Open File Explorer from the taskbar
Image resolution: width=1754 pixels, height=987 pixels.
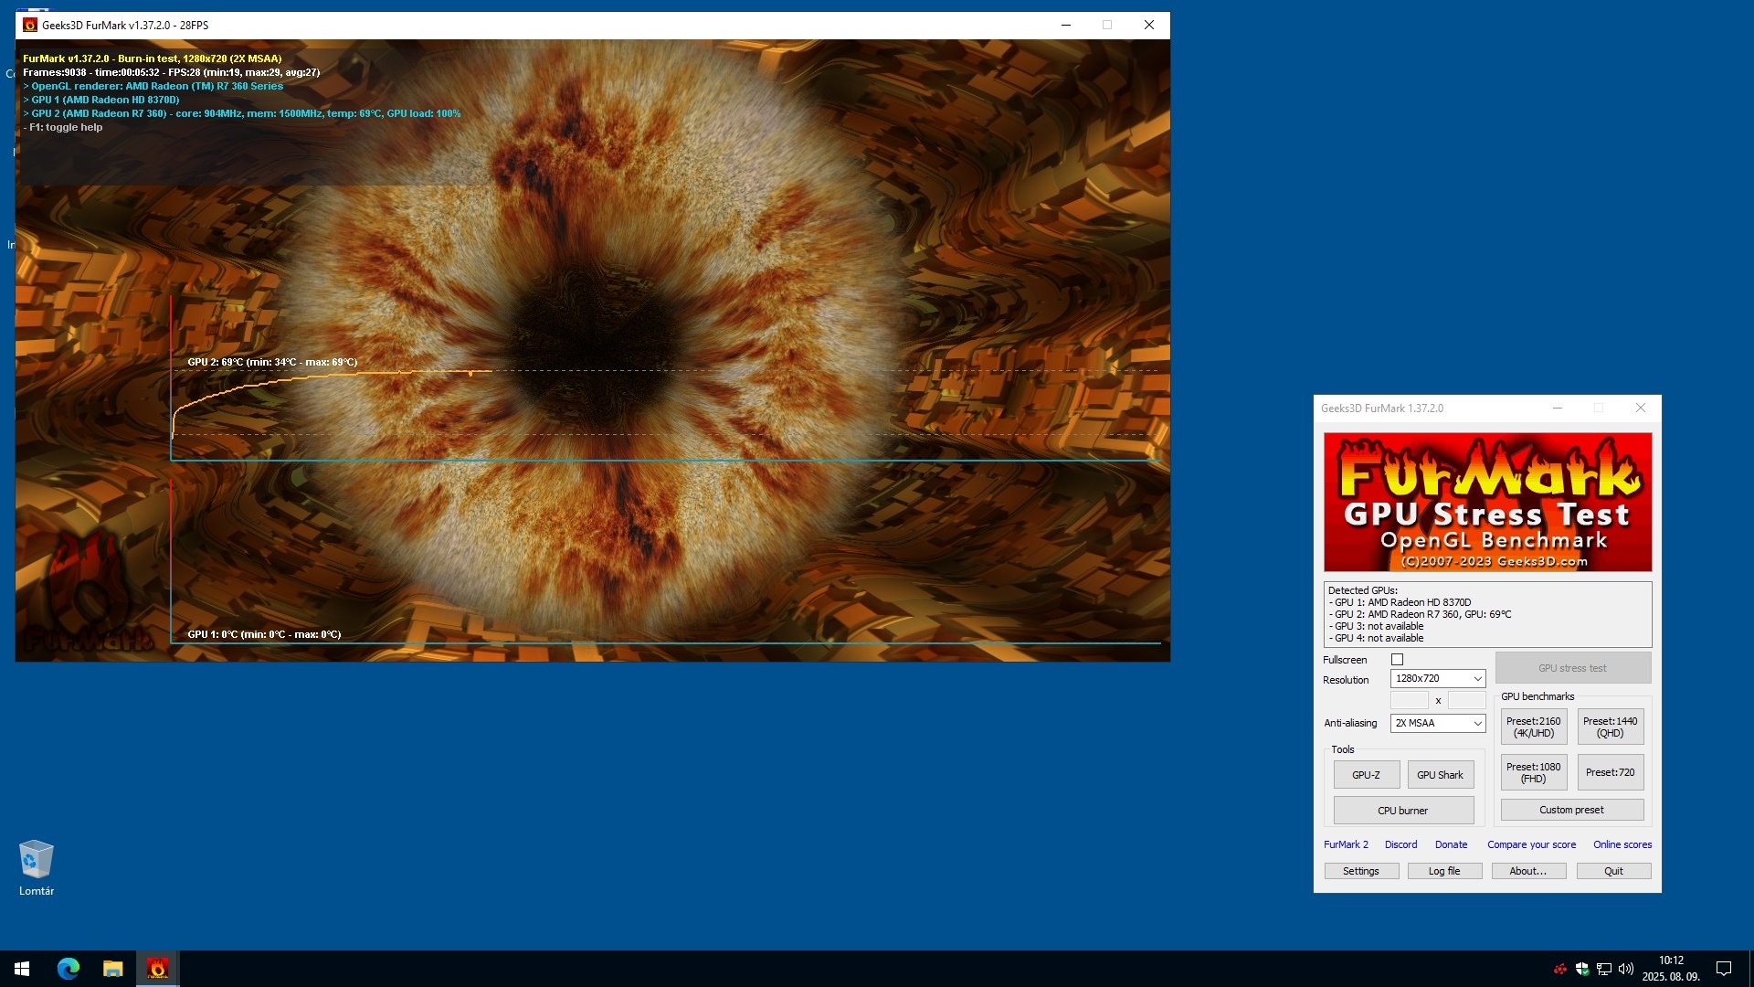click(112, 968)
